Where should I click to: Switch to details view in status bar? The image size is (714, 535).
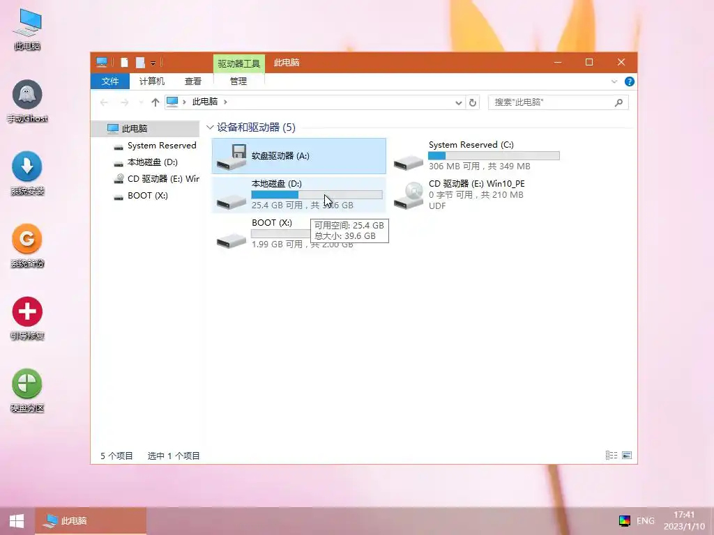click(x=611, y=456)
